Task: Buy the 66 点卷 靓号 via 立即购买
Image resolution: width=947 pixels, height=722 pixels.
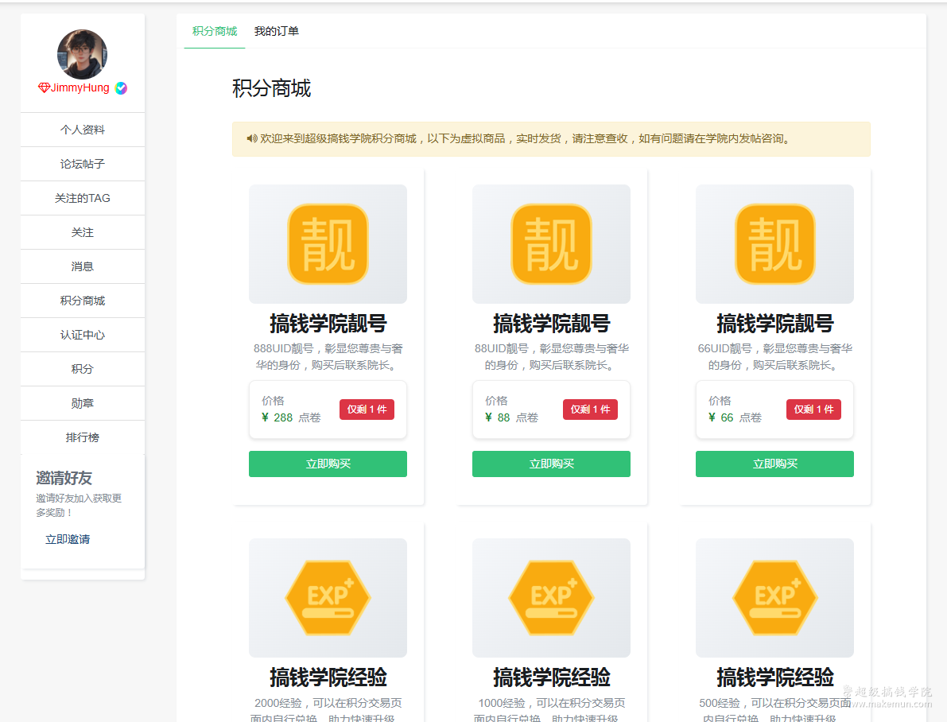Action: tap(775, 464)
